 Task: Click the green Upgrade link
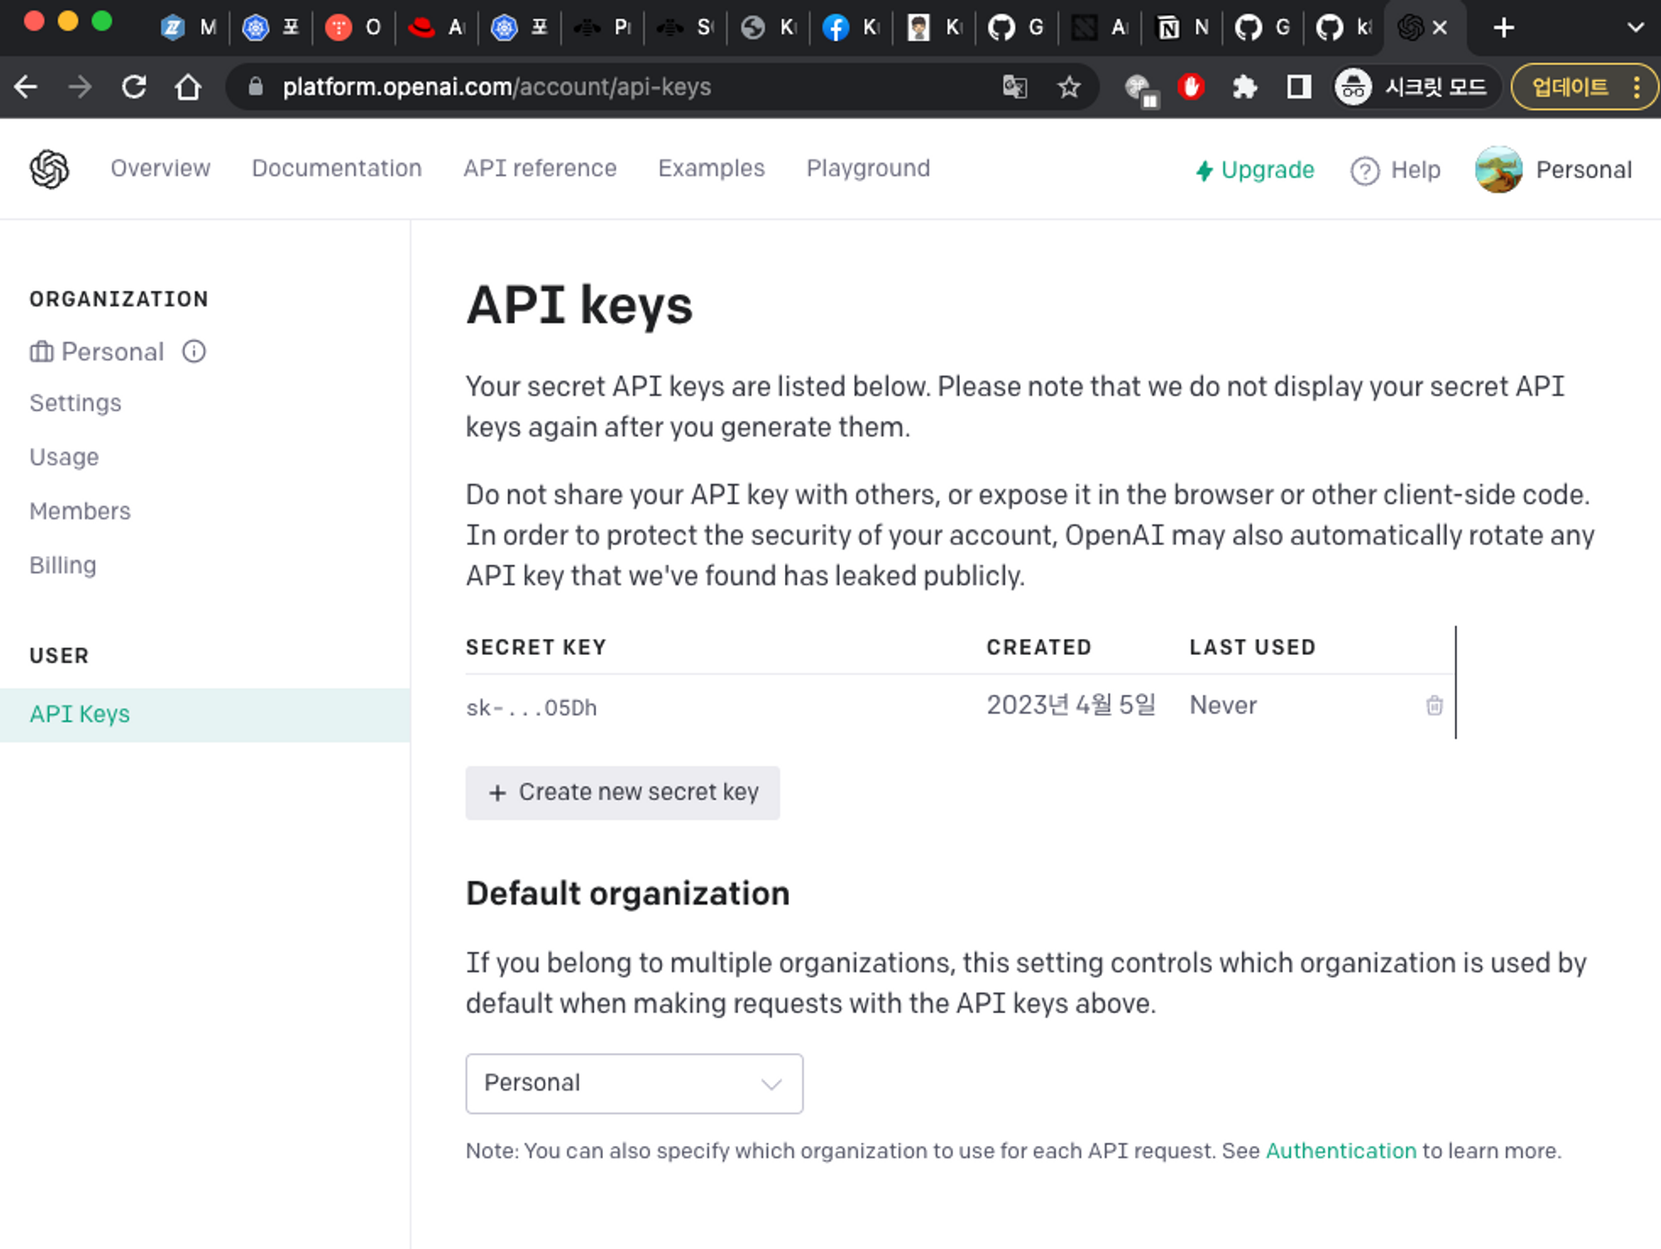pos(1255,170)
